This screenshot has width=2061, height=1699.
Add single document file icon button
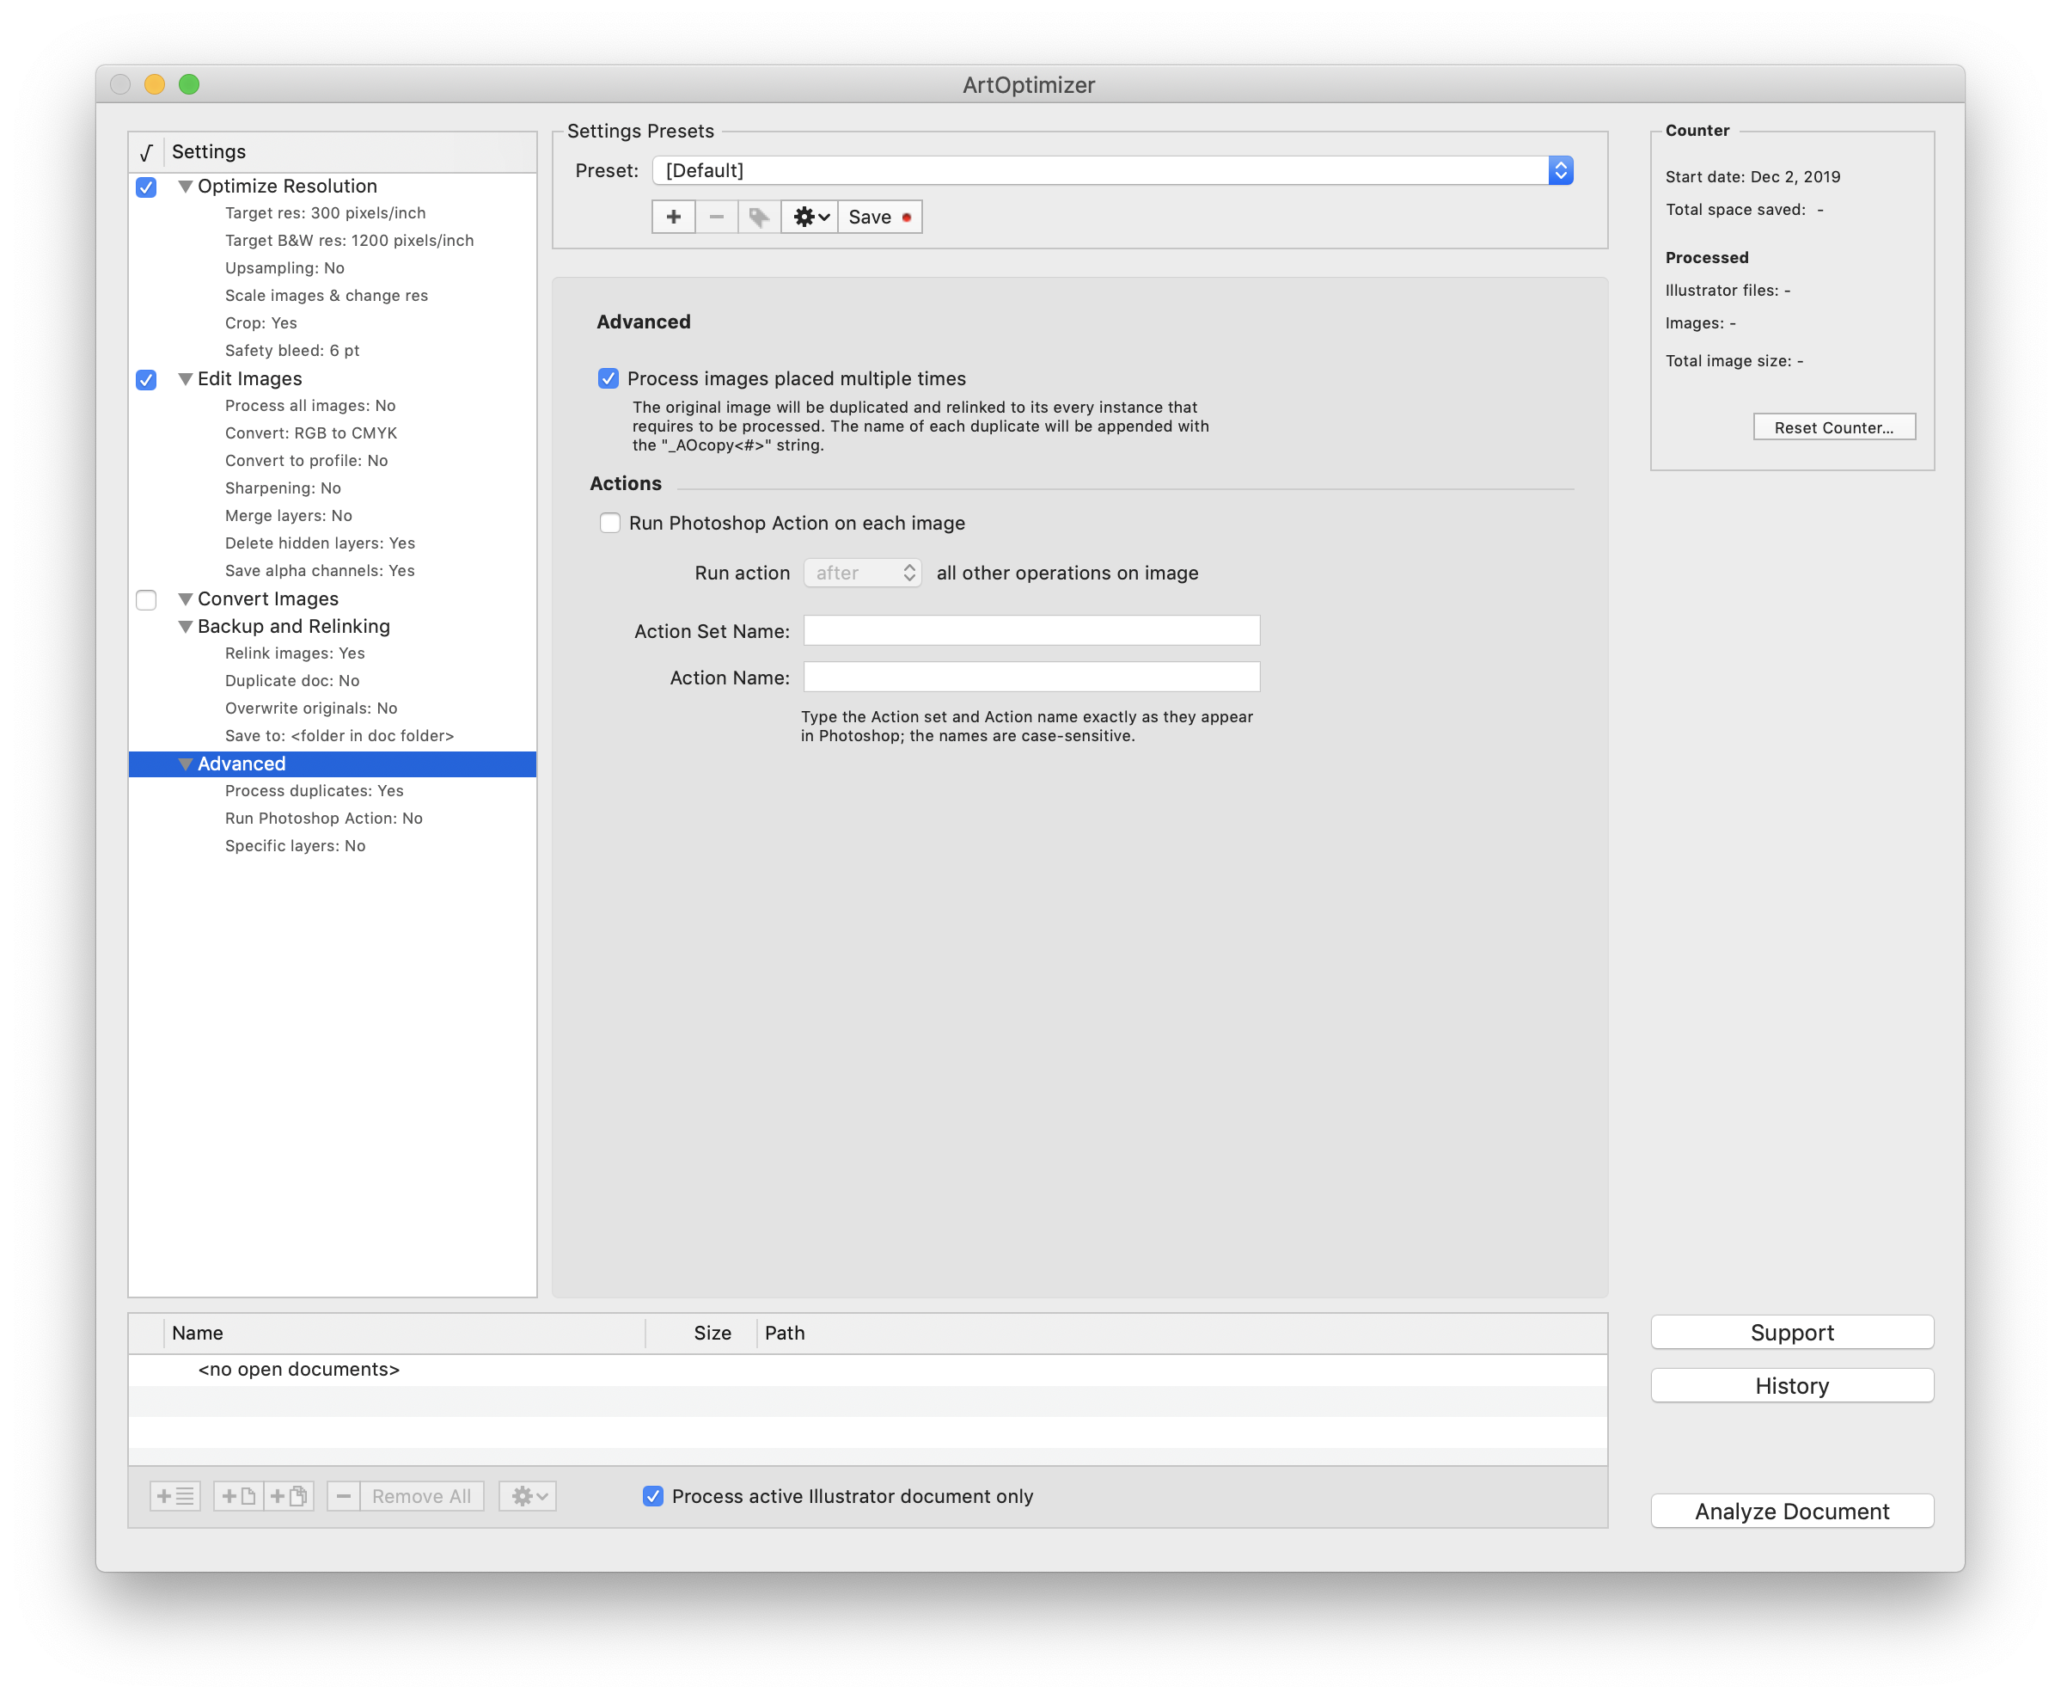238,1495
